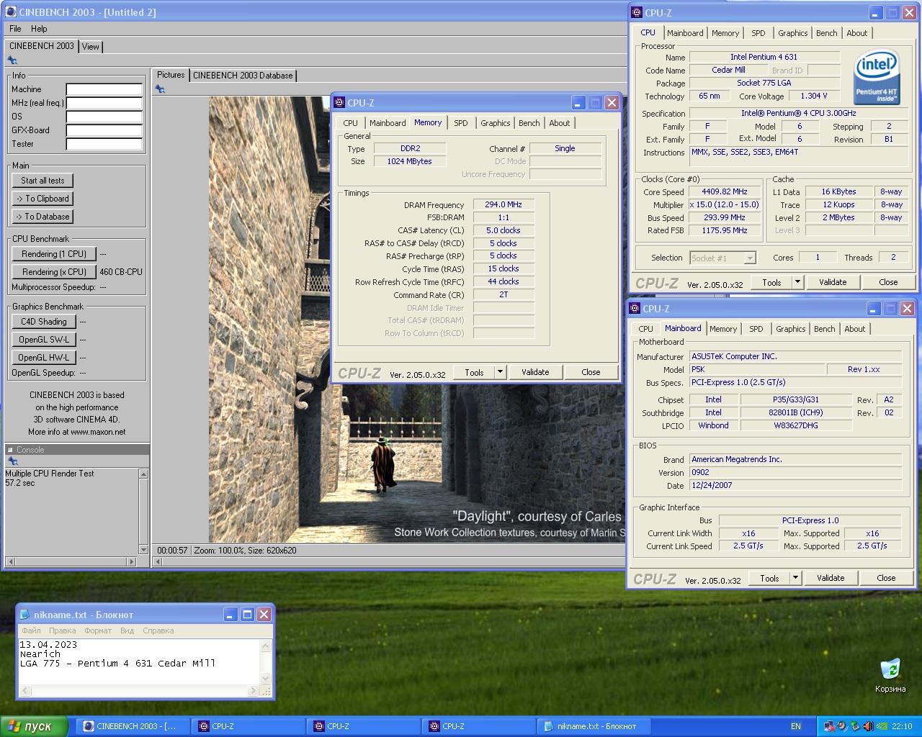Screen dimensions: 922x737
Task: Start the C4D Shading test
Action: click(44, 322)
